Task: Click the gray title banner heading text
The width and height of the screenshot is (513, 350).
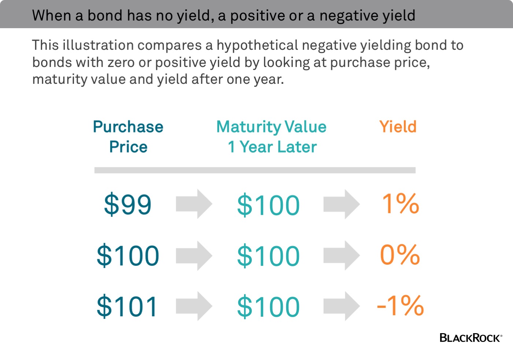Action: coord(224,15)
